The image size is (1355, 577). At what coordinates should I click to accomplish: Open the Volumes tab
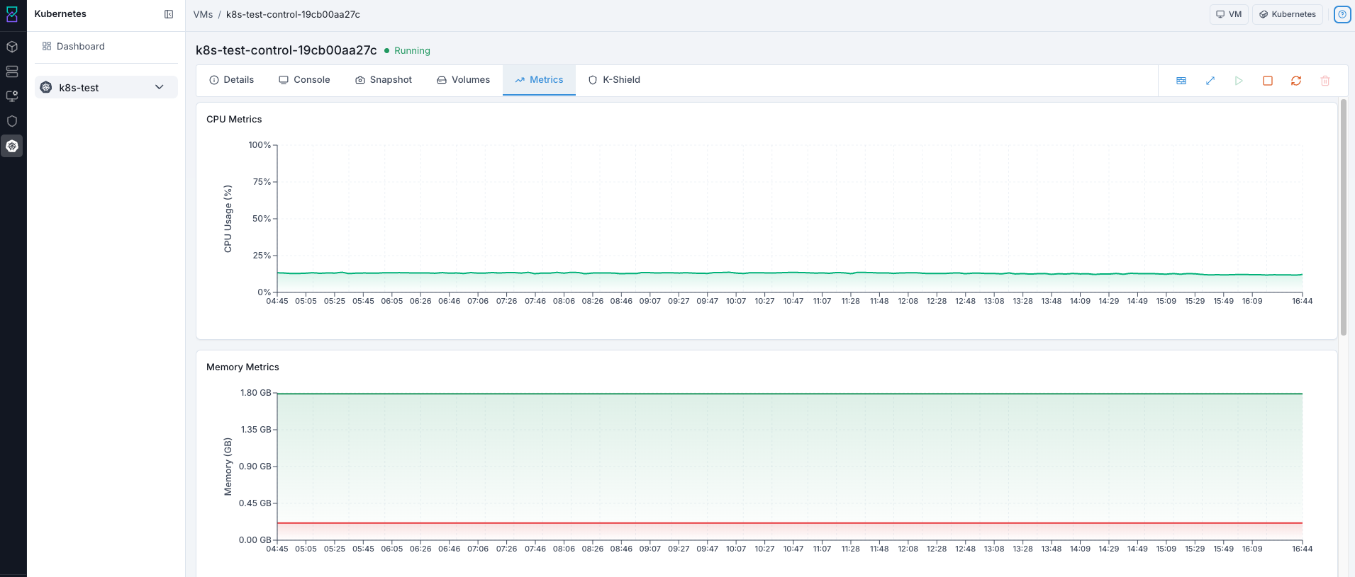463,80
